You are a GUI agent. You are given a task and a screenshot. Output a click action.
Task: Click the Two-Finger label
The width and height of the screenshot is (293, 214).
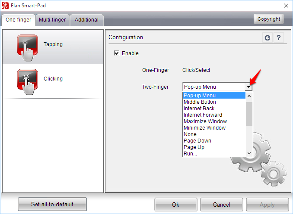pos(155,87)
